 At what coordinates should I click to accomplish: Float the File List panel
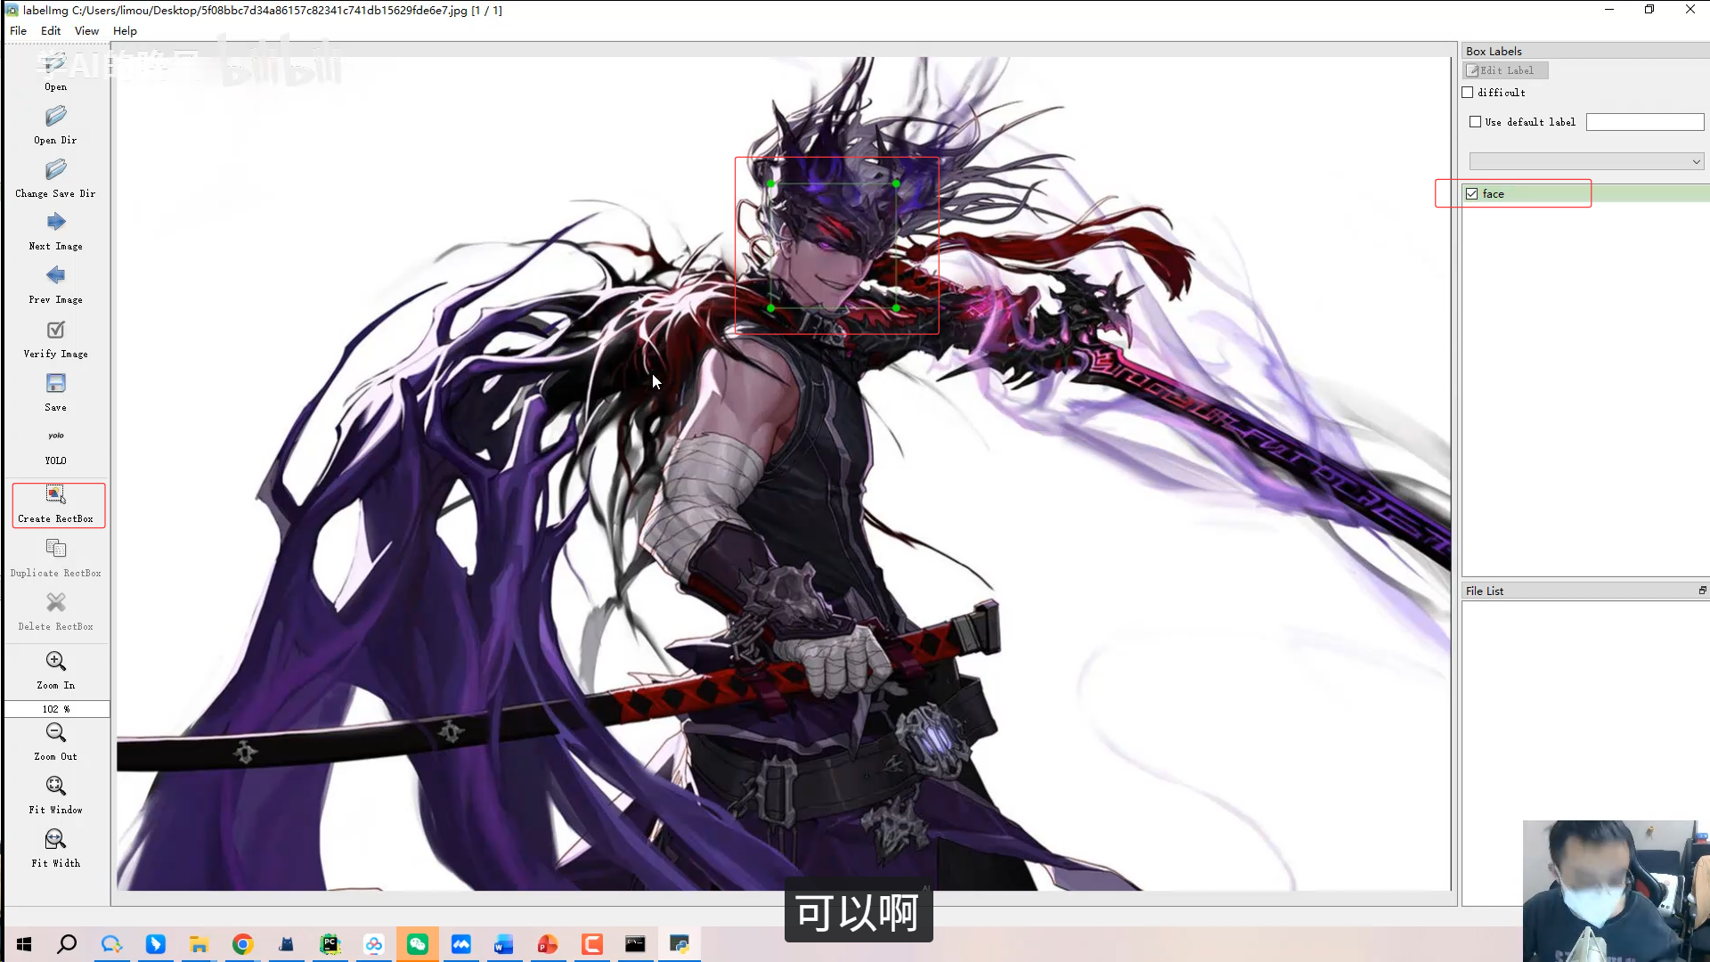click(x=1702, y=591)
